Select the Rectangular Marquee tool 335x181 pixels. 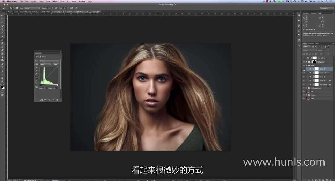pyautogui.click(x=2, y=19)
